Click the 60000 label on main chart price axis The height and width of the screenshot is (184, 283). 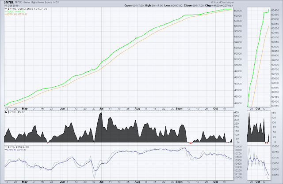click(x=238, y=11)
